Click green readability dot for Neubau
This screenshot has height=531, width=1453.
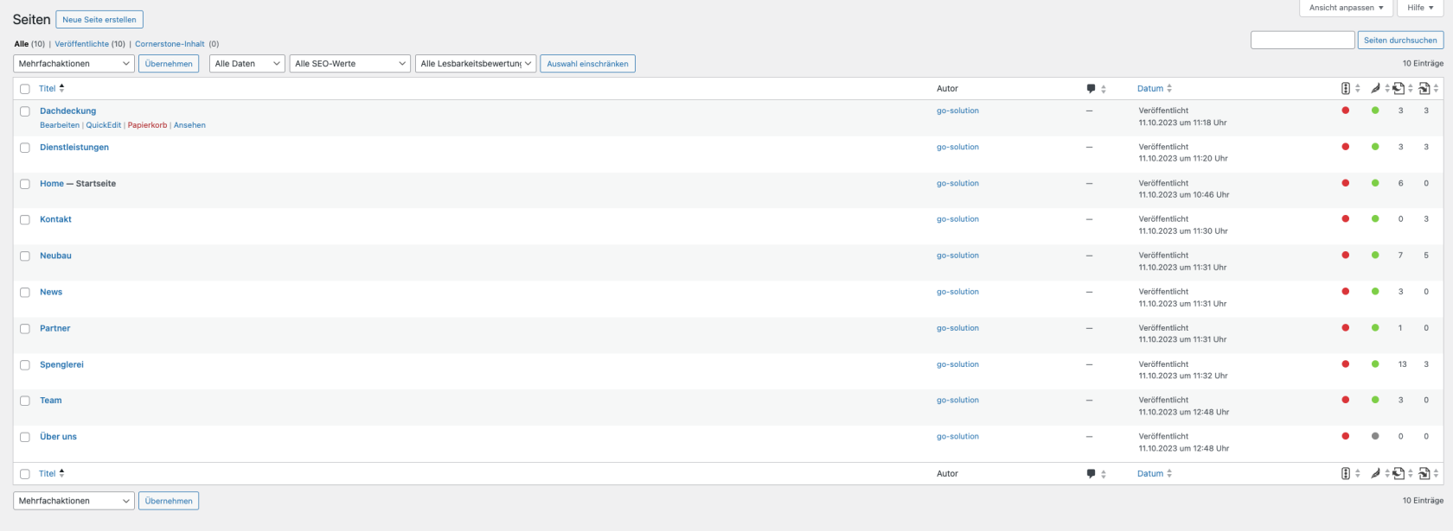(1375, 256)
